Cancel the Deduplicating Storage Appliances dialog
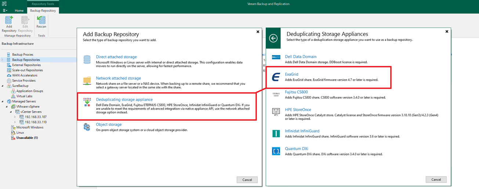Screen dimensions: 479x189 click(436, 179)
